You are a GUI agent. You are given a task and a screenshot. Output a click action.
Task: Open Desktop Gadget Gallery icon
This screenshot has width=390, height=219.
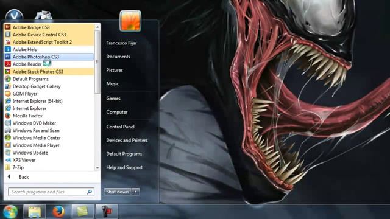[8, 86]
